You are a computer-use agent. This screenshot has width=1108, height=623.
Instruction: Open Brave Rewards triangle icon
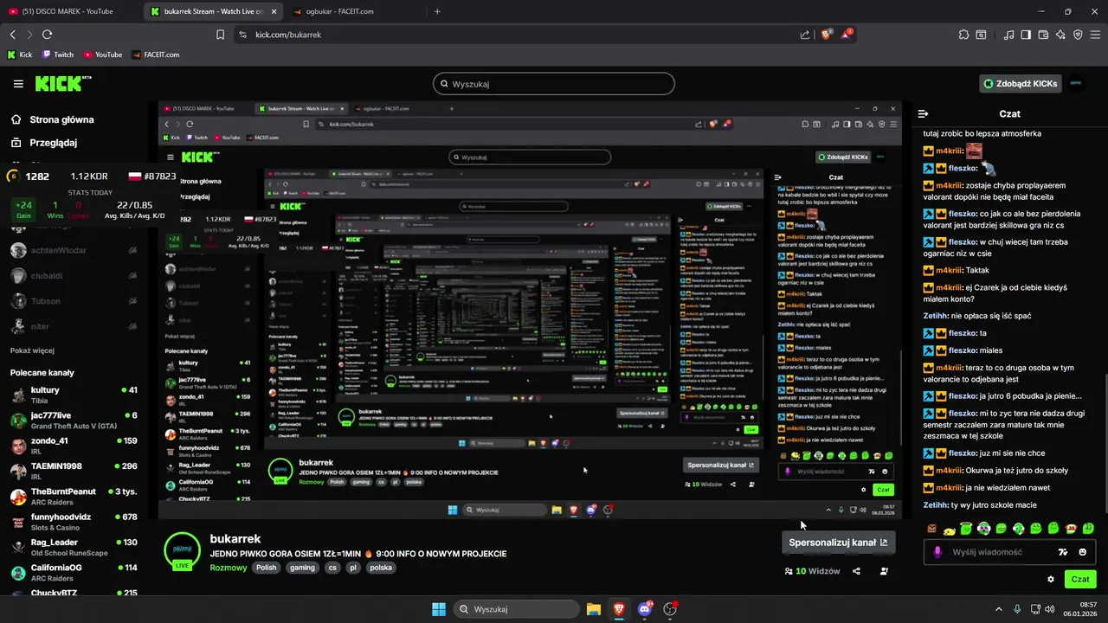point(847,35)
